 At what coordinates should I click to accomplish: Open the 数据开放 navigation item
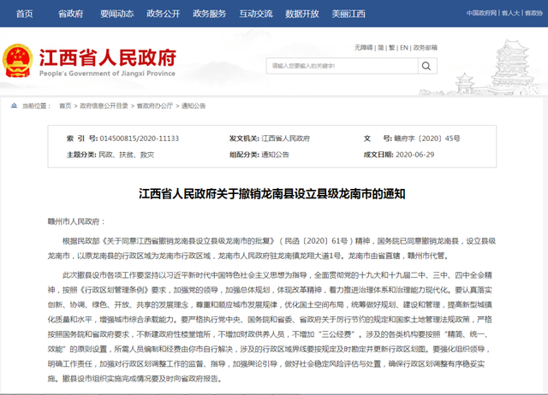(x=302, y=14)
